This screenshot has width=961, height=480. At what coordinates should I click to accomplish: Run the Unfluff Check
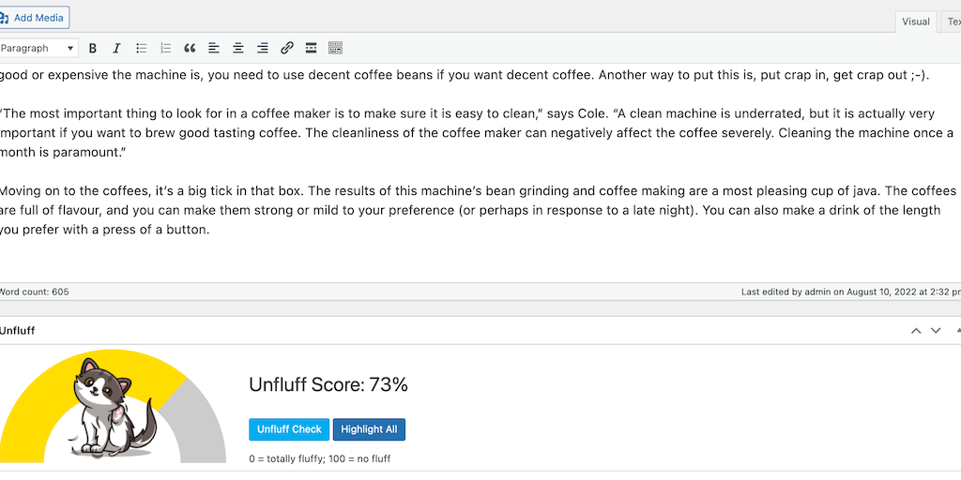[x=289, y=429]
